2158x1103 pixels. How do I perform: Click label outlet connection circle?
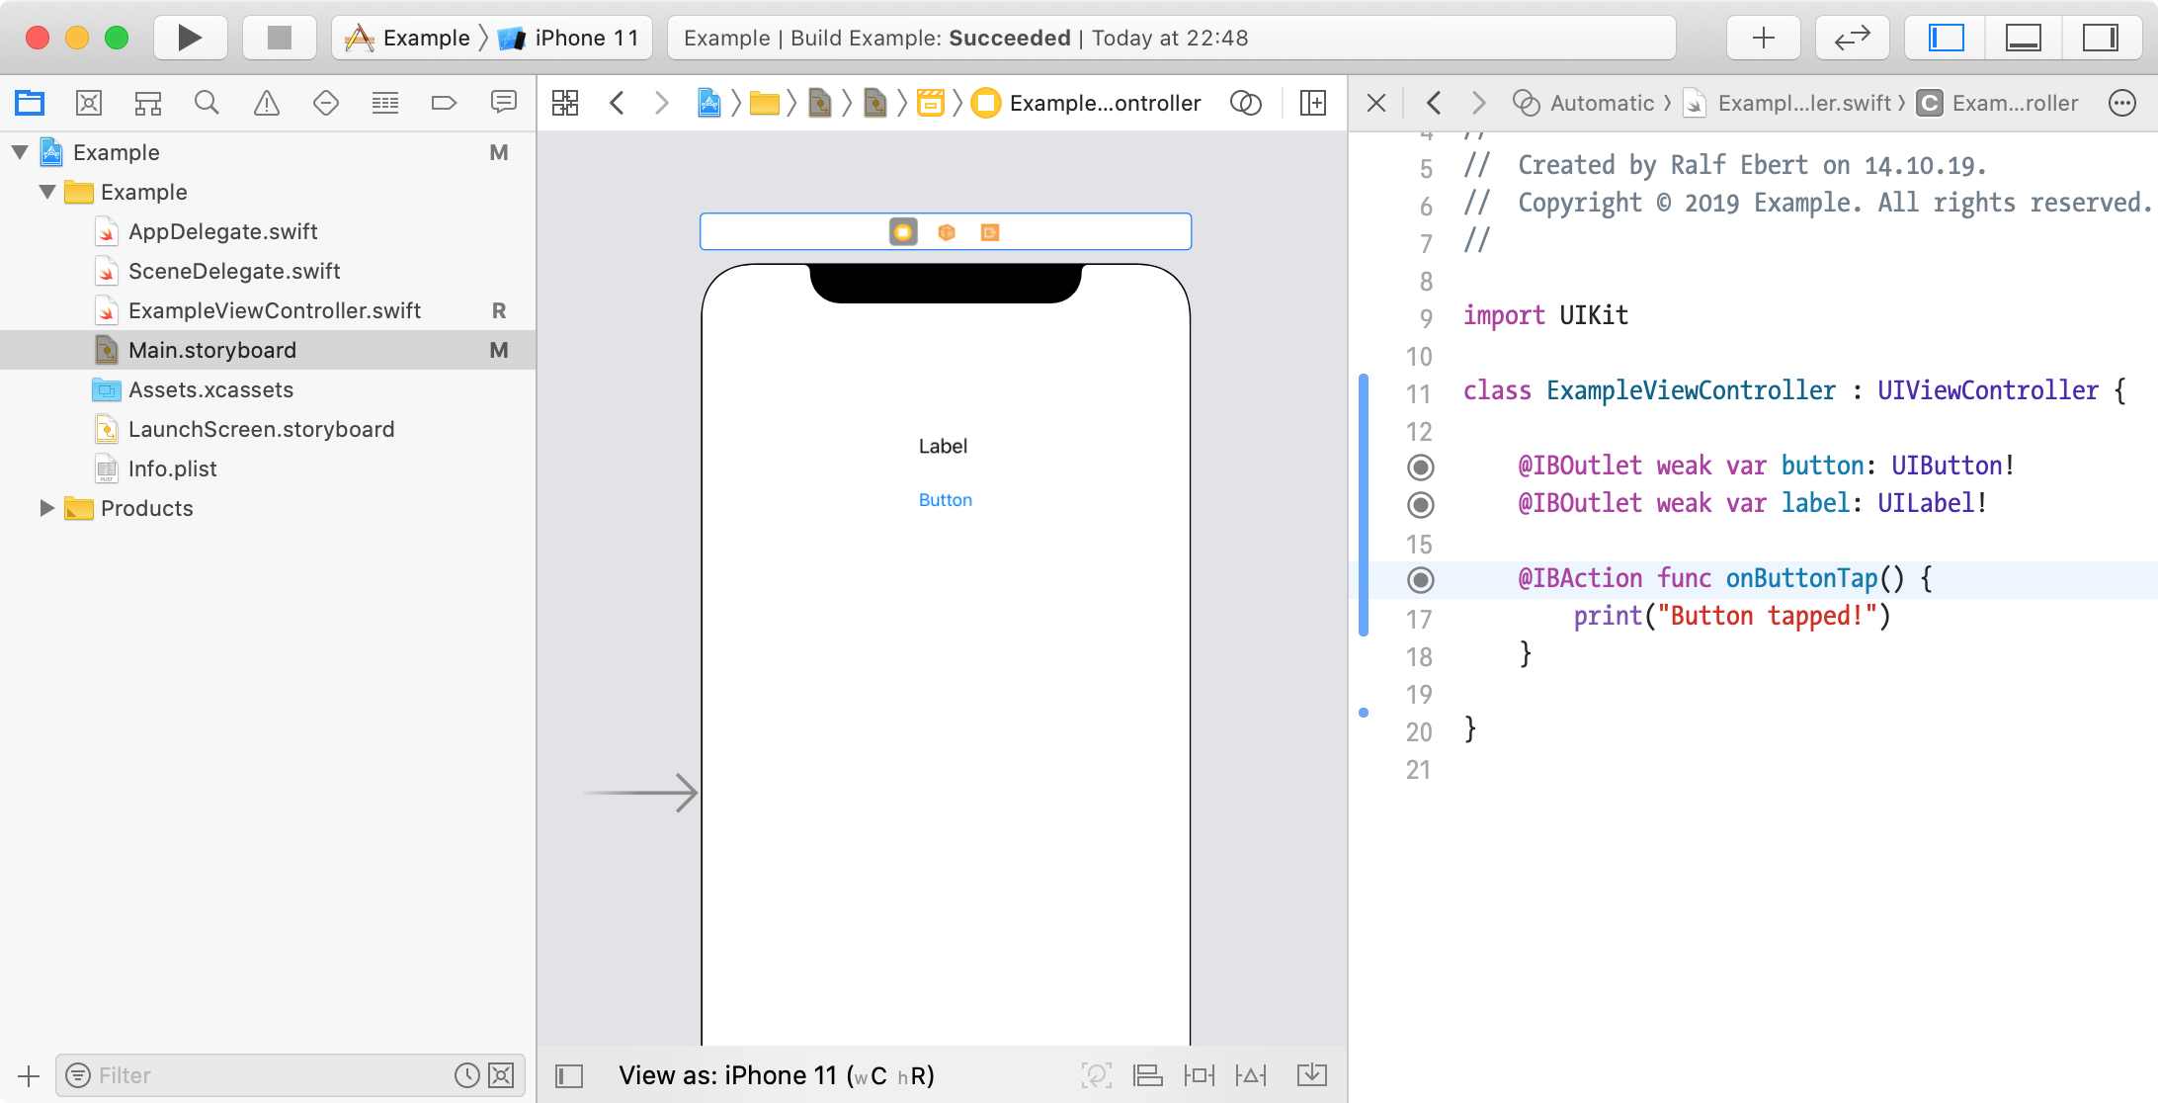(1421, 505)
